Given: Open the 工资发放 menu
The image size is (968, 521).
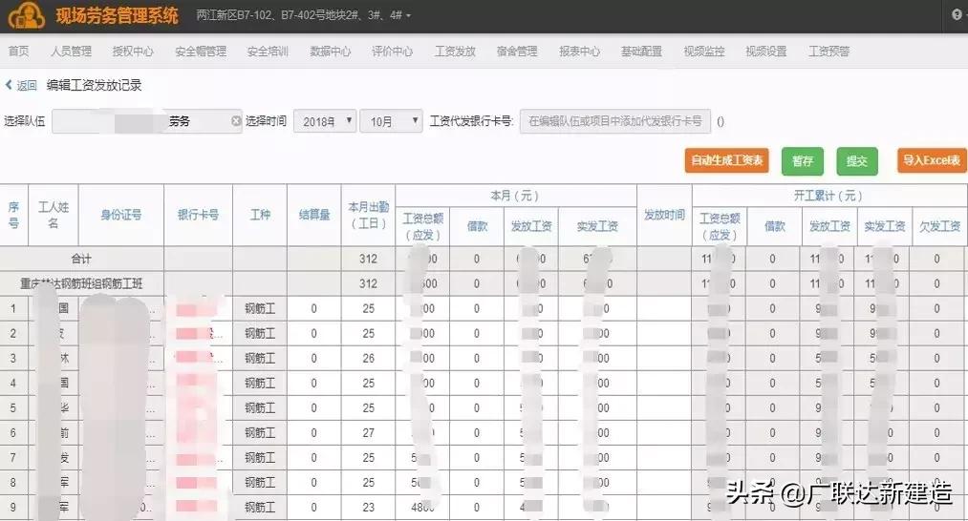Looking at the screenshot, I should tap(455, 52).
